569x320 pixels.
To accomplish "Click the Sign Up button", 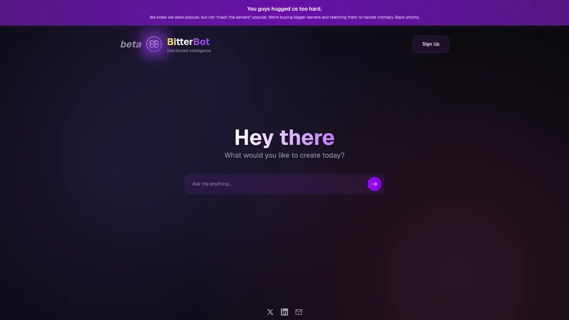I will (x=431, y=44).
